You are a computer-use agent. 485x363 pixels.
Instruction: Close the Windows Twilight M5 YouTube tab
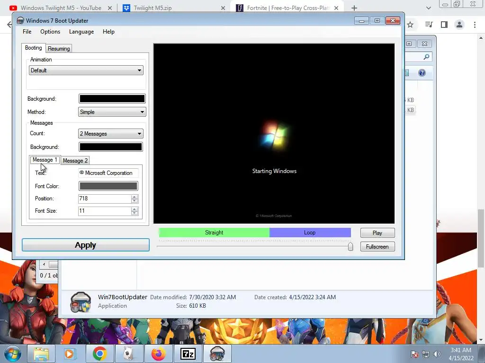click(109, 8)
